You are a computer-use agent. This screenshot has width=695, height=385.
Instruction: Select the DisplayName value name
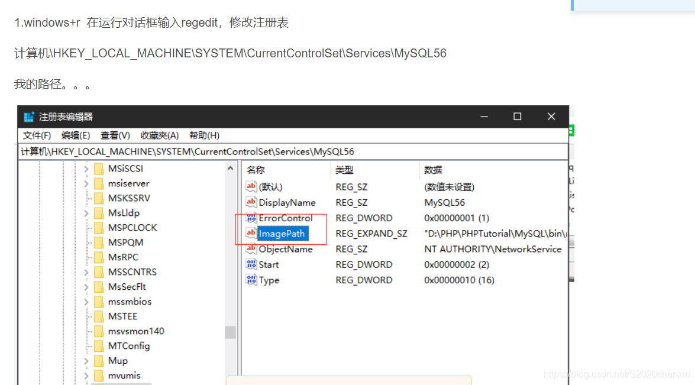coord(287,202)
